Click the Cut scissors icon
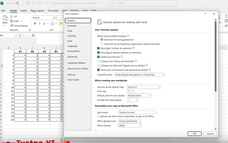 (x=11, y=16)
